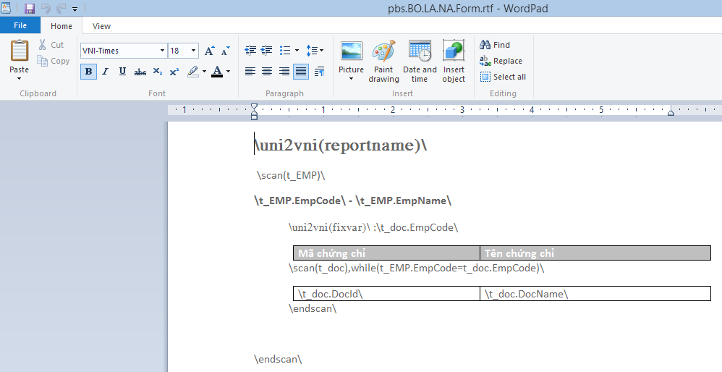
Task: Toggle Bold formatting
Action: (x=88, y=72)
